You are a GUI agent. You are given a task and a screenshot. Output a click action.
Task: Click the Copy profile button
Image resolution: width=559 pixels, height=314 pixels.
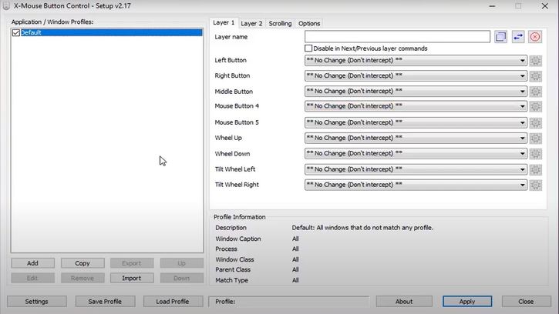[83, 263]
